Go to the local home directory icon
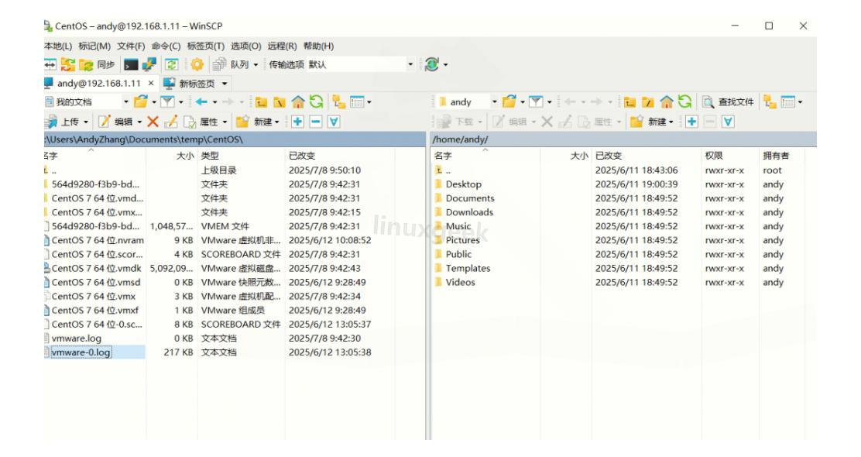 pos(298,101)
